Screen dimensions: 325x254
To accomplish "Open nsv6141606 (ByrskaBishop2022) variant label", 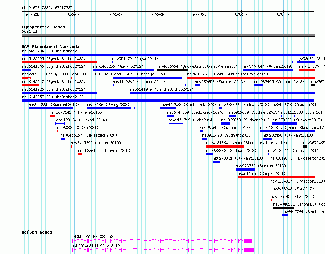I will (54, 66).
